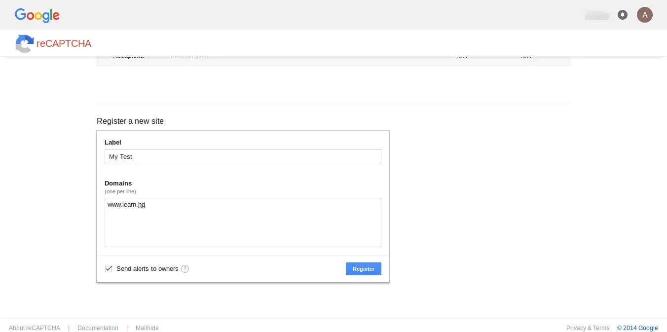
Task: Click the 'Register a new site' heading
Action: coord(130,121)
